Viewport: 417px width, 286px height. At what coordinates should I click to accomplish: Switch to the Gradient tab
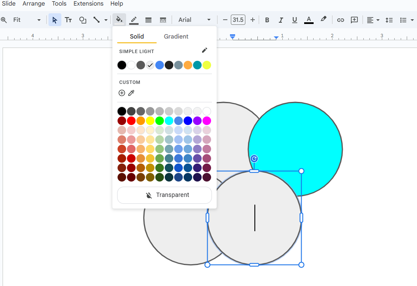tap(176, 36)
